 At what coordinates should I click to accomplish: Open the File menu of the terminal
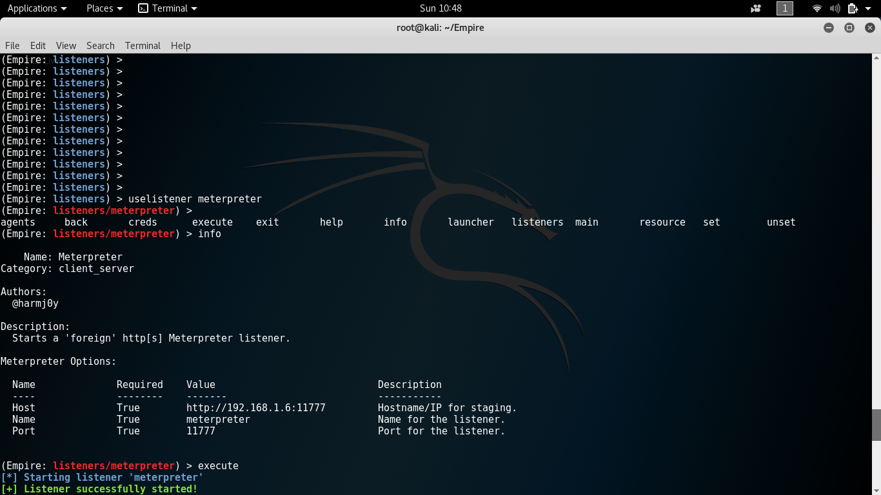point(12,46)
